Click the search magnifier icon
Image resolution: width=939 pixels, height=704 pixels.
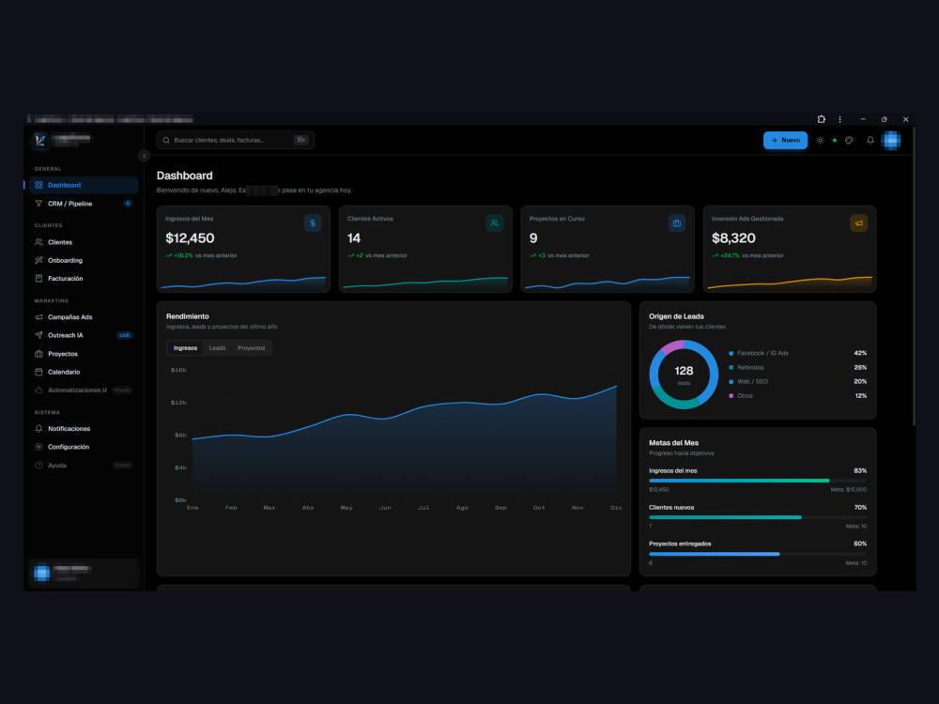point(166,140)
